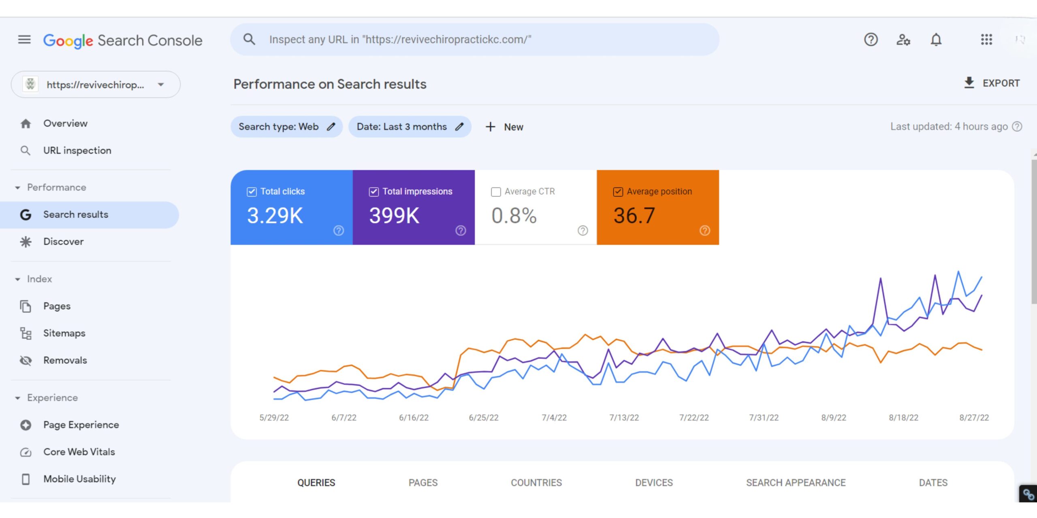Open Sitemaps report link

pos(64,333)
